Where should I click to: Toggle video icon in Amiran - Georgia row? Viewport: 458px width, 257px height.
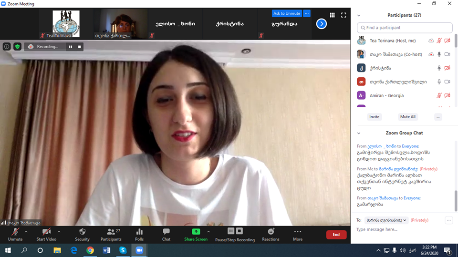click(x=447, y=95)
